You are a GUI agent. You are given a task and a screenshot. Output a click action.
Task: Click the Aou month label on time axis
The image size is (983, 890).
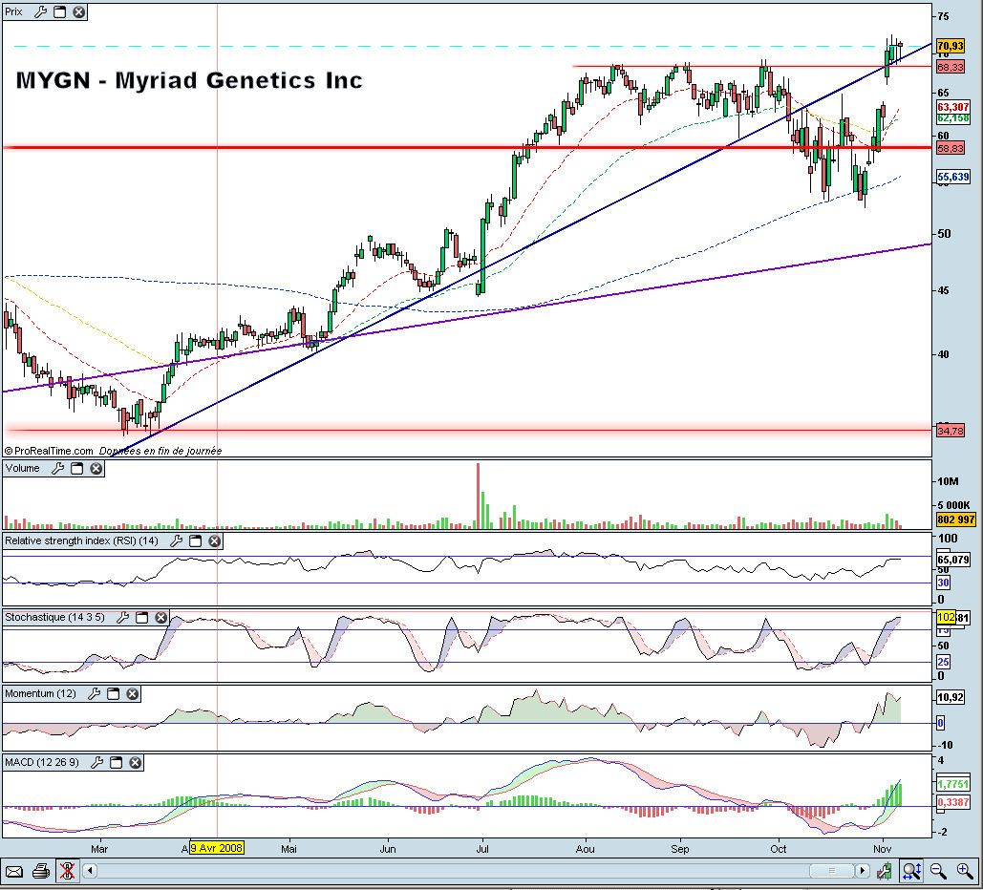pos(585,849)
